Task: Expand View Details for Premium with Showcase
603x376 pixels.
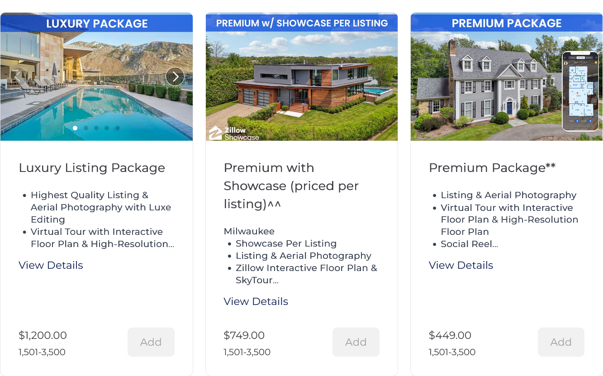Action: tap(256, 301)
